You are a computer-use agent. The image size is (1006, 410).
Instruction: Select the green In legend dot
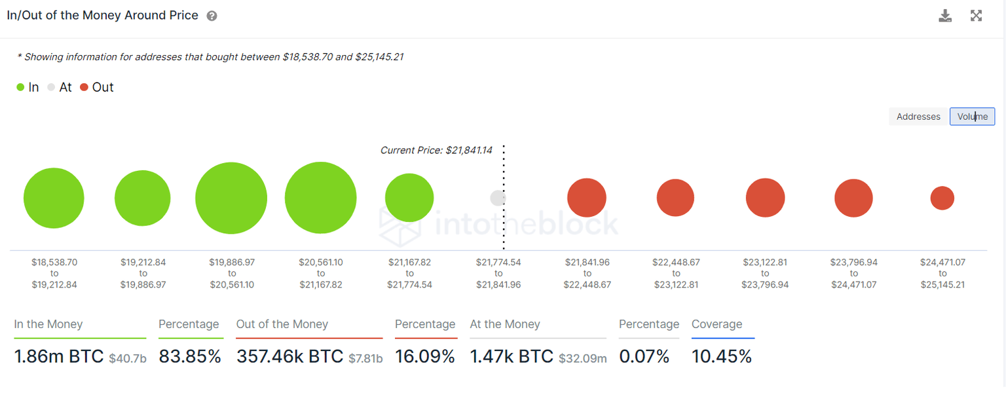pos(20,86)
